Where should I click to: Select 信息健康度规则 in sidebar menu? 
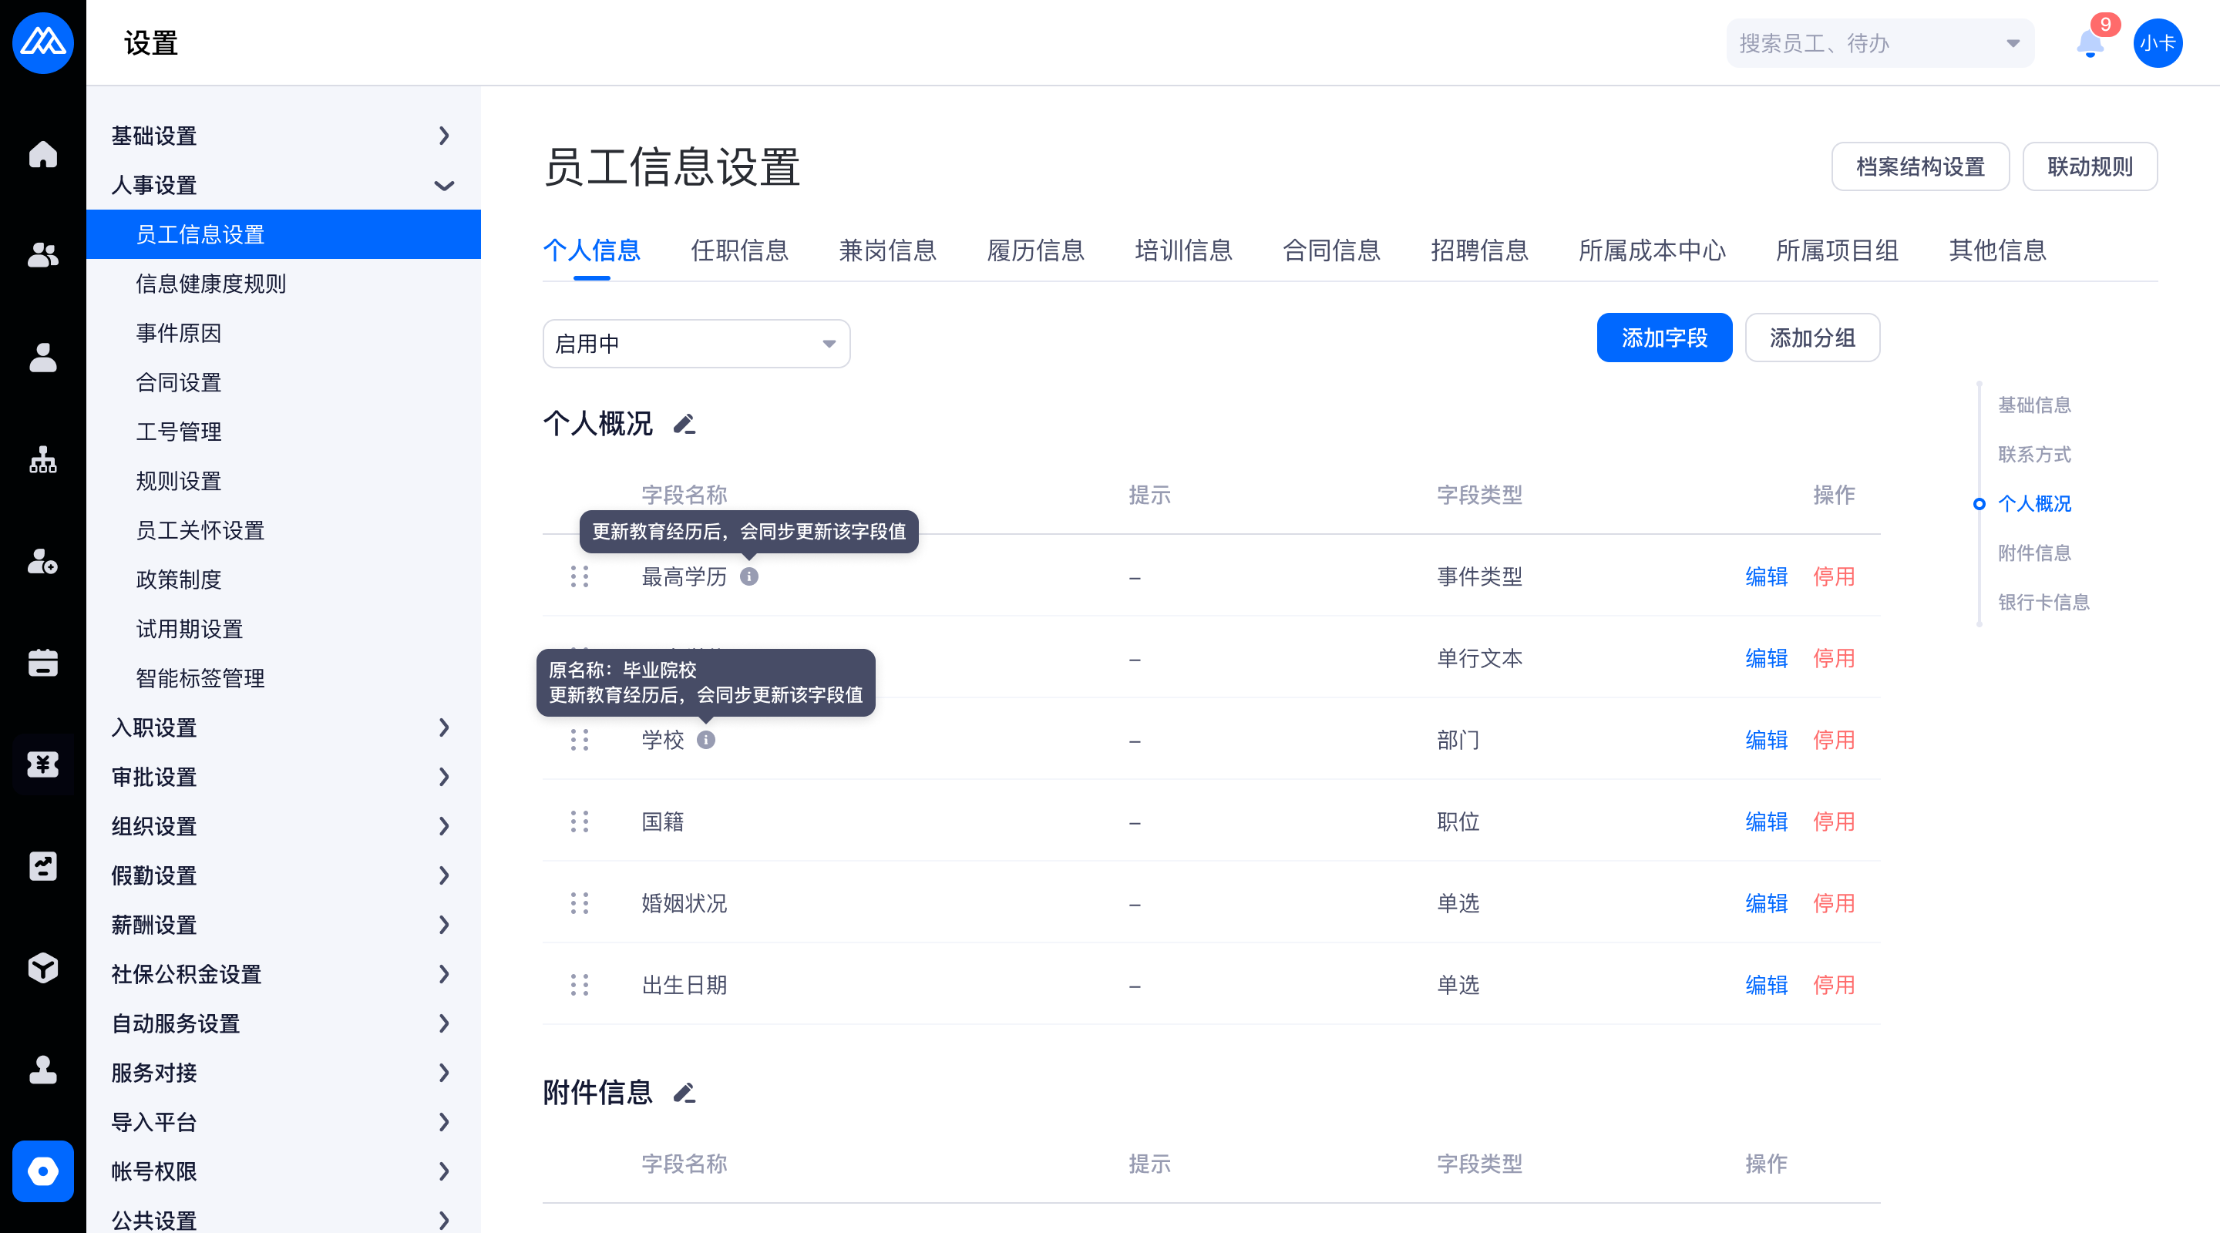(211, 284)
